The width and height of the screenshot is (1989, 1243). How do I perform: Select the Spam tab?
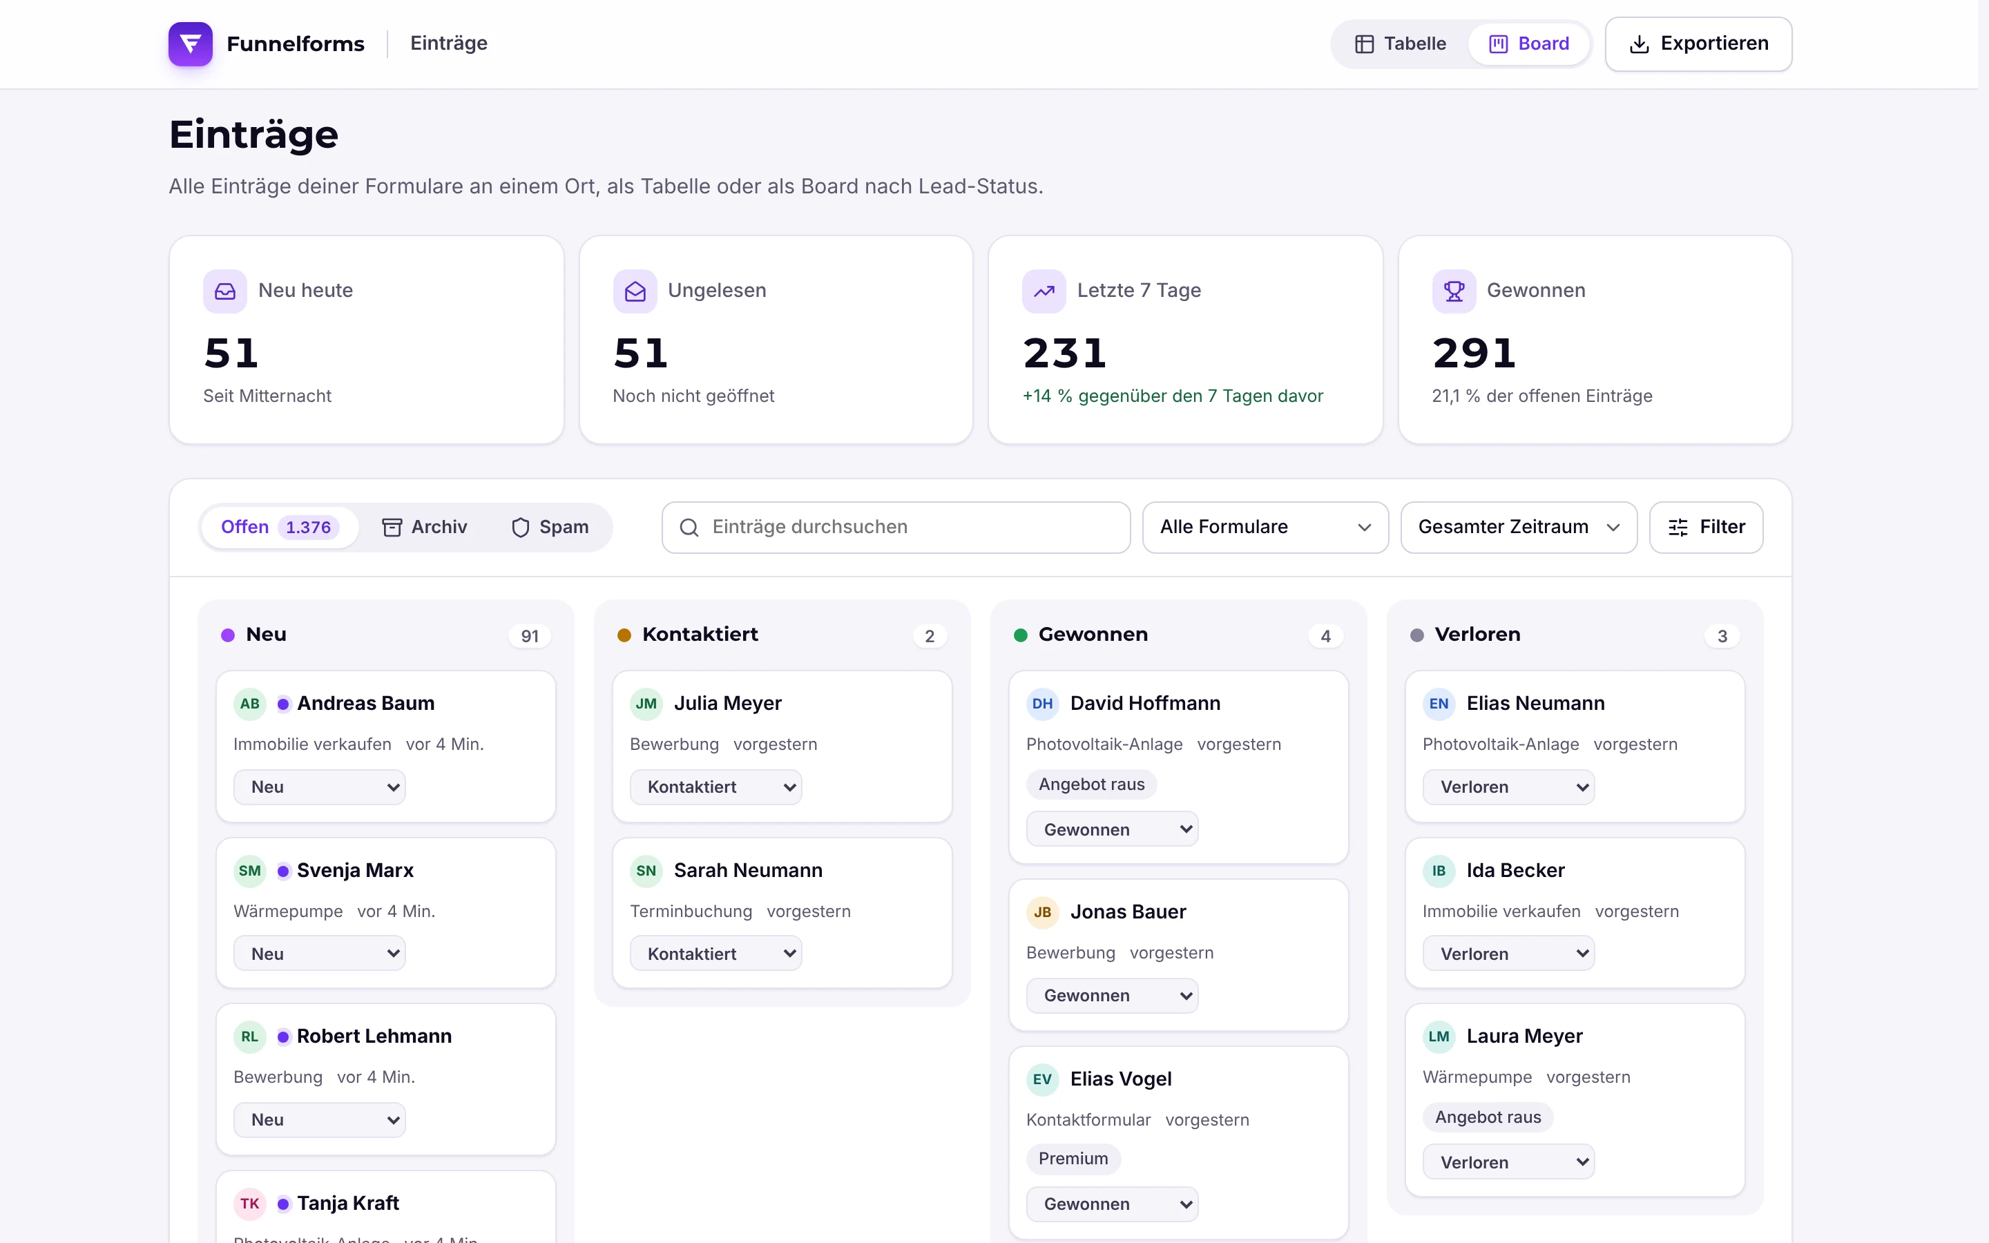click(x=550, y=528)
